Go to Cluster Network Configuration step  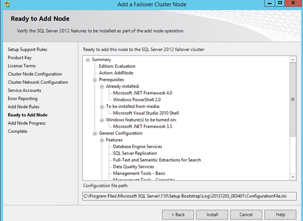tap(38, 82)
